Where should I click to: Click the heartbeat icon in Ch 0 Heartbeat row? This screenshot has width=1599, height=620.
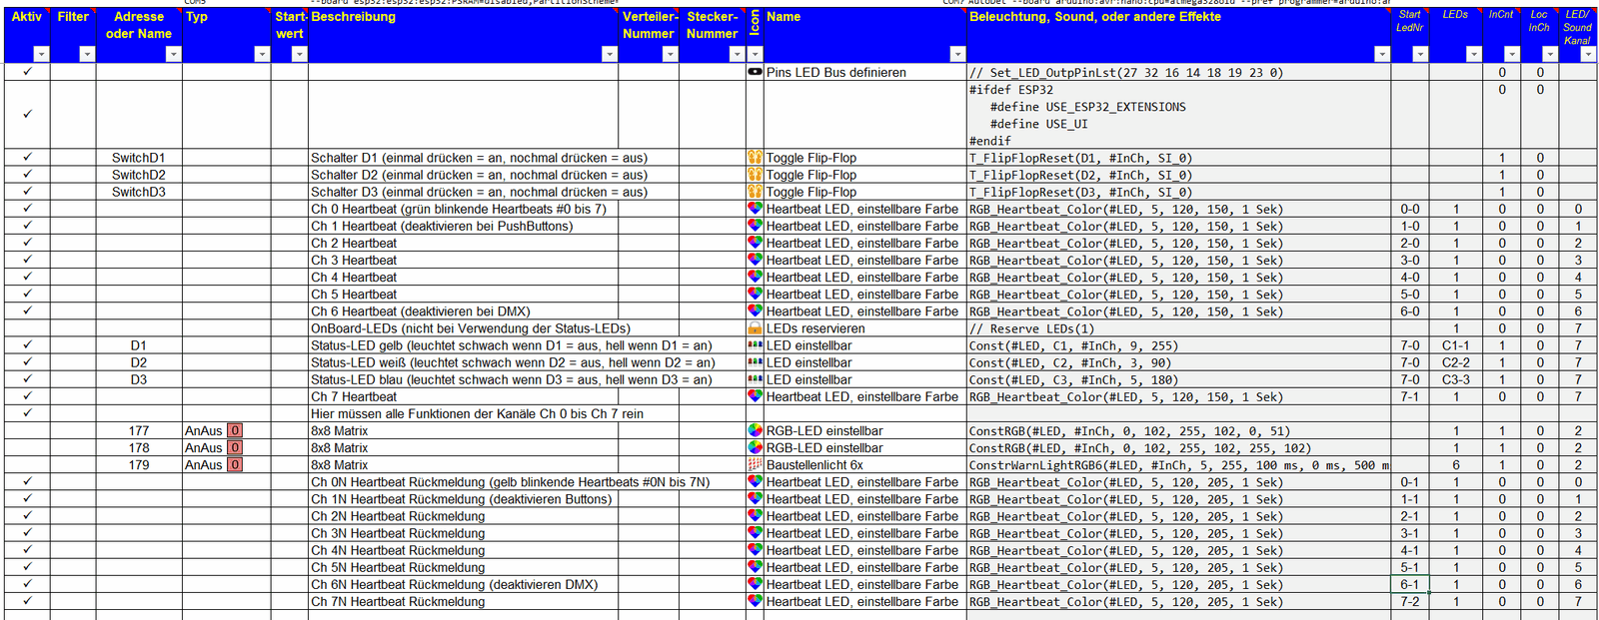click(x=755, y=209)
